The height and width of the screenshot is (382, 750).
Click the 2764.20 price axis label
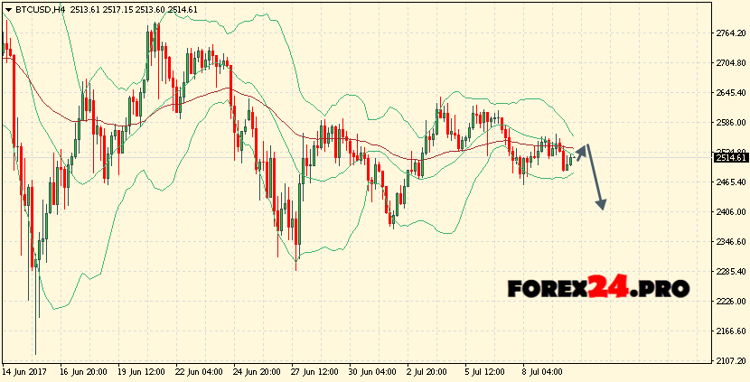[x=730, y=33]
